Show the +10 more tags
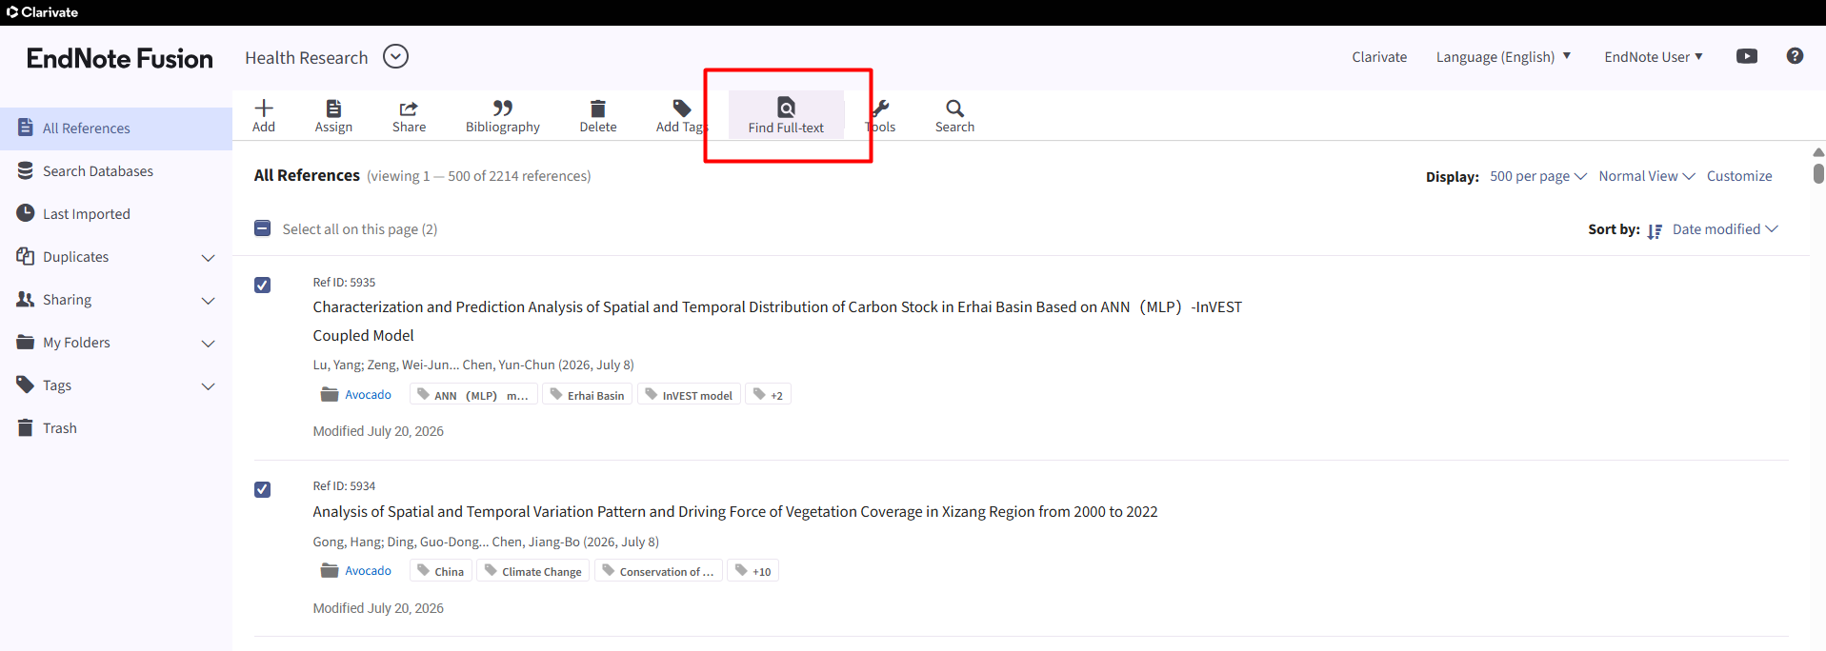 (x=752, y=571)
